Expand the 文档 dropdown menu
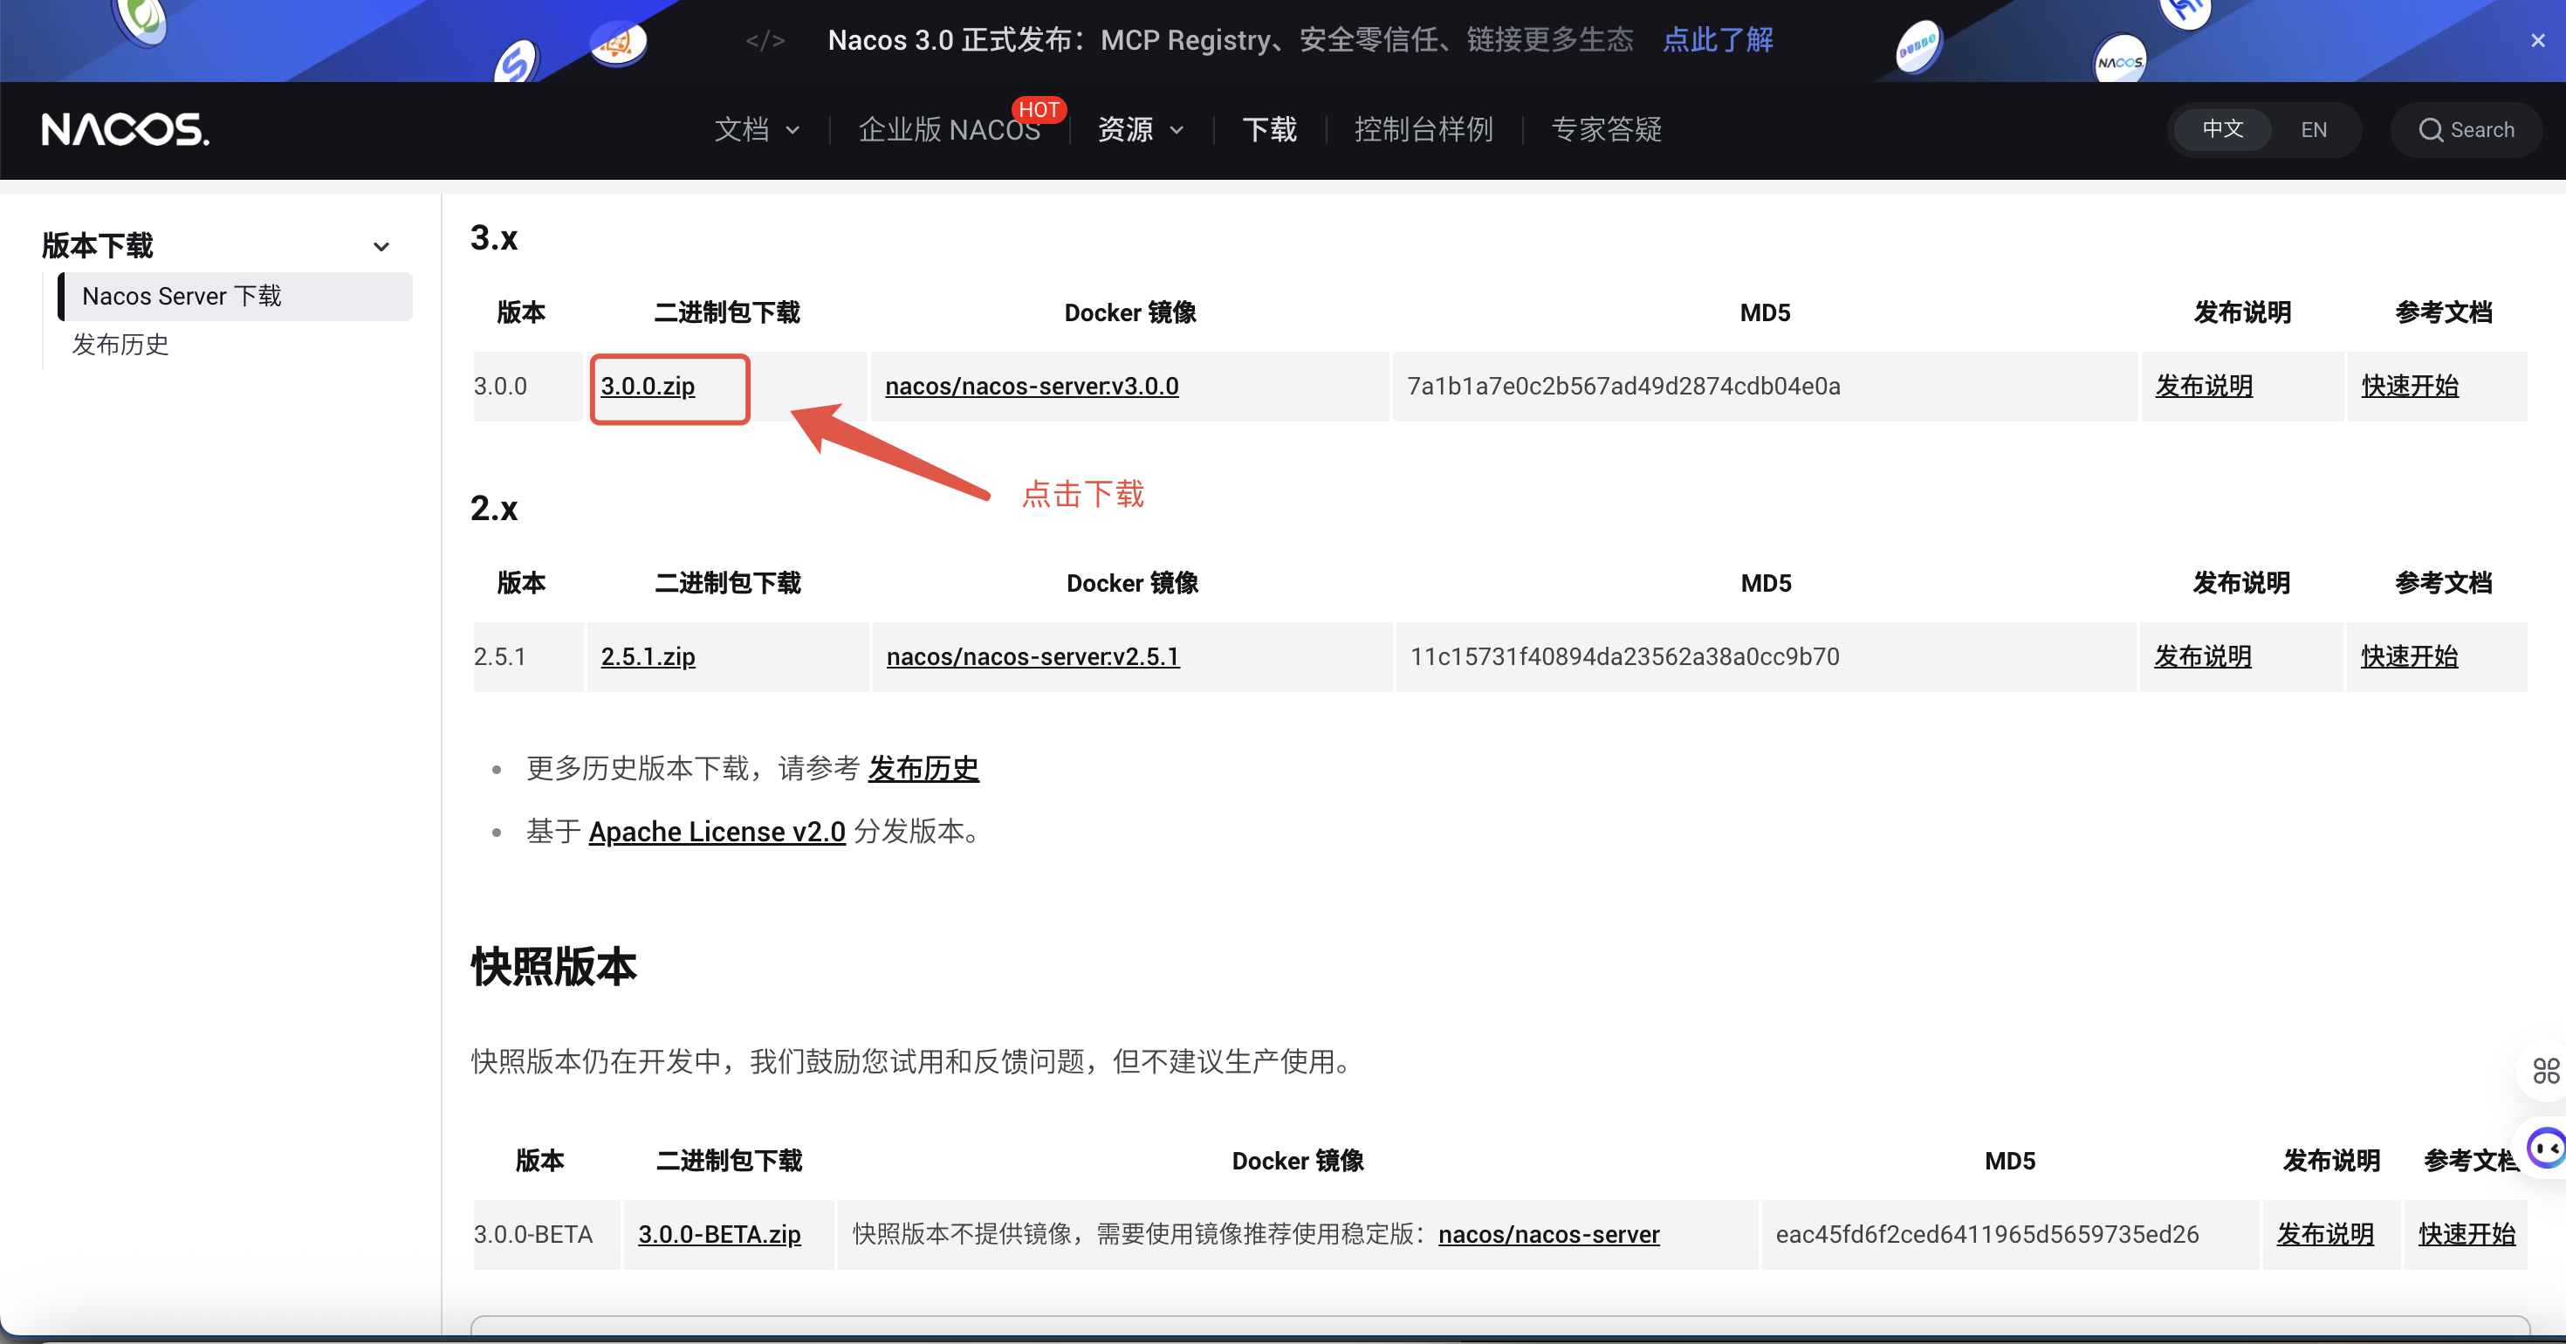Image resolution: width=2566 pixels, height=1344 pixels. pyautogui.click(x=757, y=129)
